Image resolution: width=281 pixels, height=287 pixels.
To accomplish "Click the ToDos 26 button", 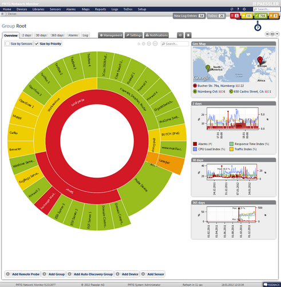I will tap(216, 16).
